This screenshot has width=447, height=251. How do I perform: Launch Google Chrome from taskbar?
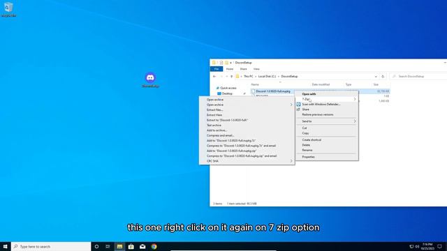pyautogui.click(x=154, y=246)
